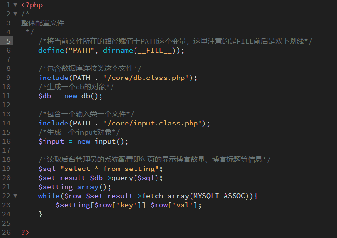The width and height of the screenshot is (337, 238).
Task: Click the new keyword on line 11
Action: point(70,96)
